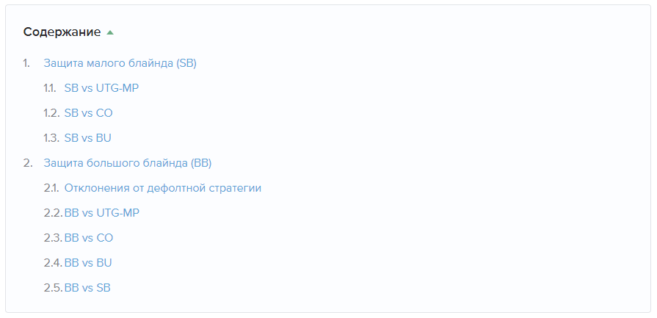Navigate to 'Отклонения от дефолтной стратегии' link

pyautogui.click(x=162, y=188)
